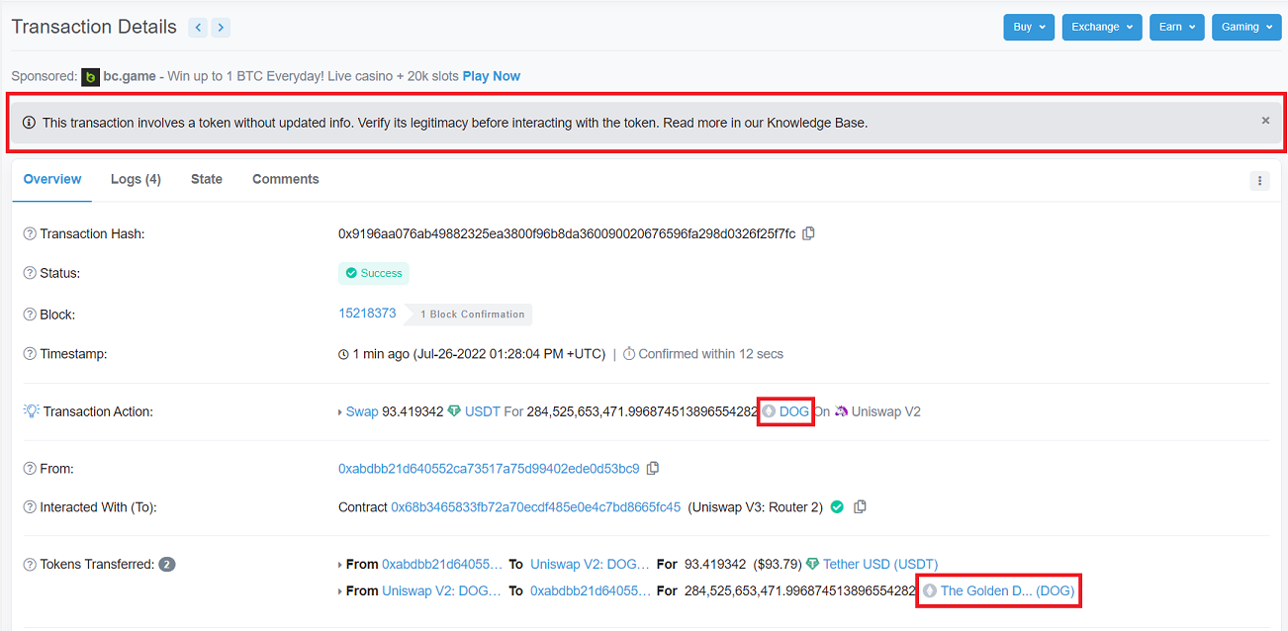Screen dimensions: 1288x631
Task: Click the help icon beside Timestamp
Action: point(30,354)
